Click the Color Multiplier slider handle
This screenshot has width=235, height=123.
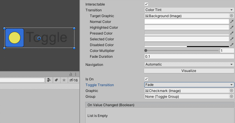pos(146,51)
